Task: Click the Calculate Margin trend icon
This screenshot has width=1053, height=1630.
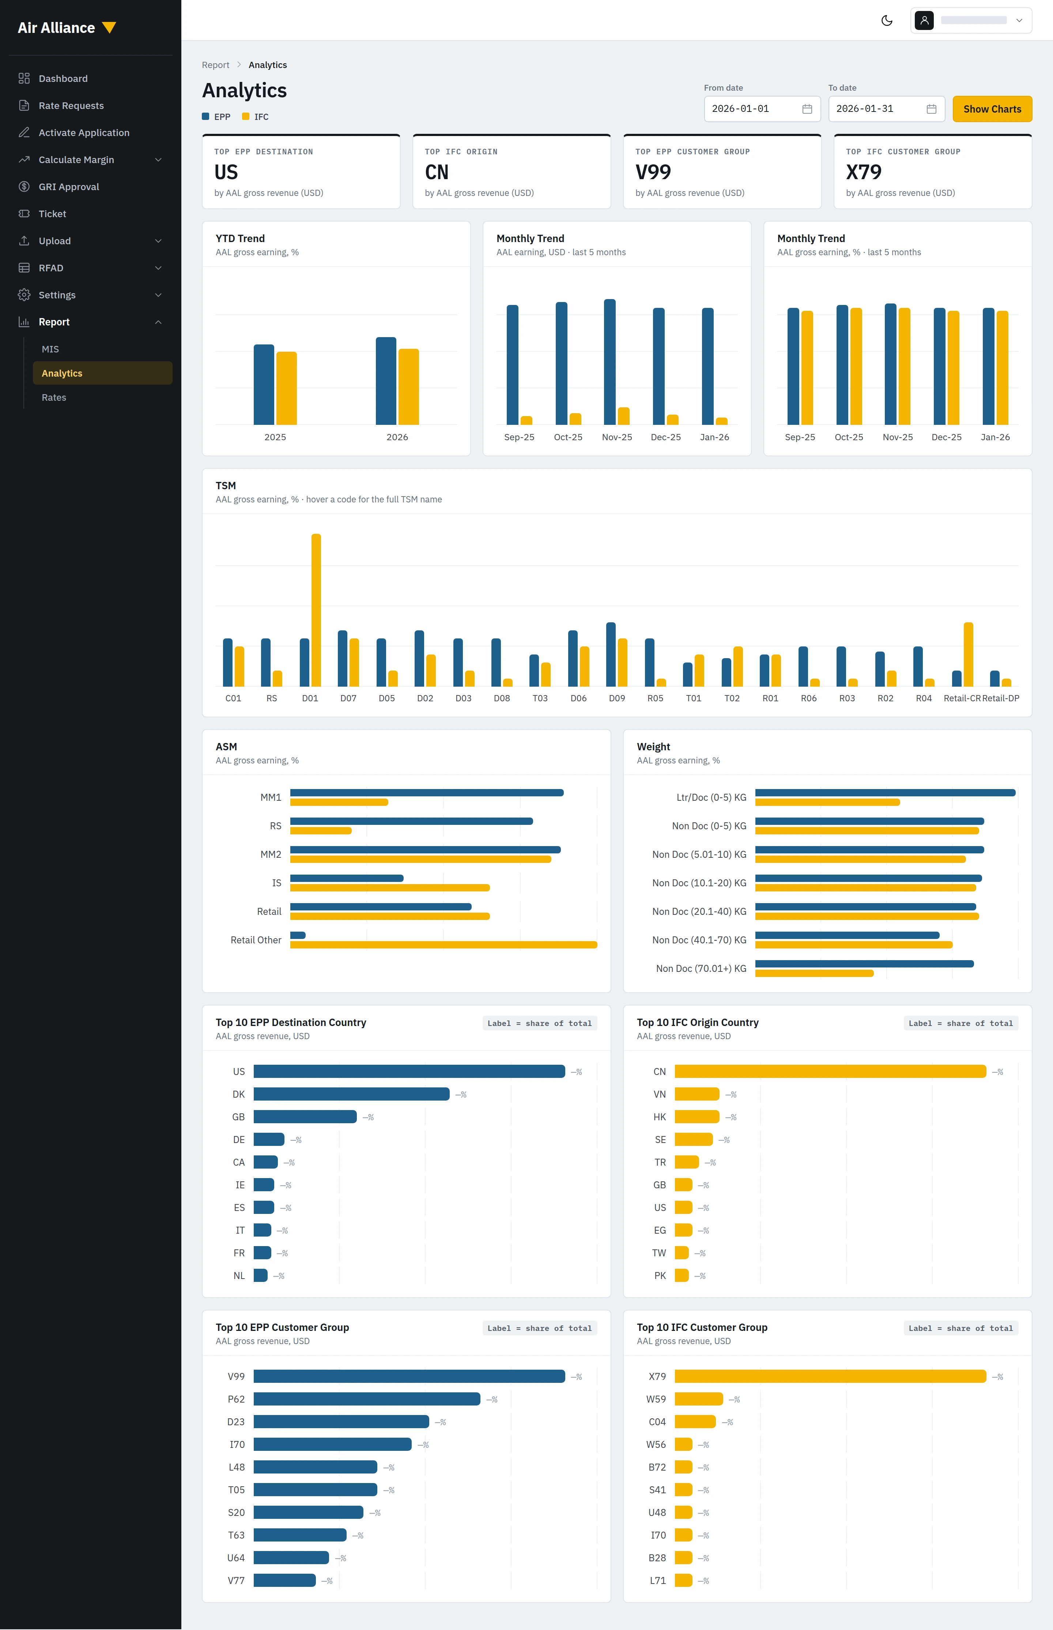Action: click(x=24, y=159)
